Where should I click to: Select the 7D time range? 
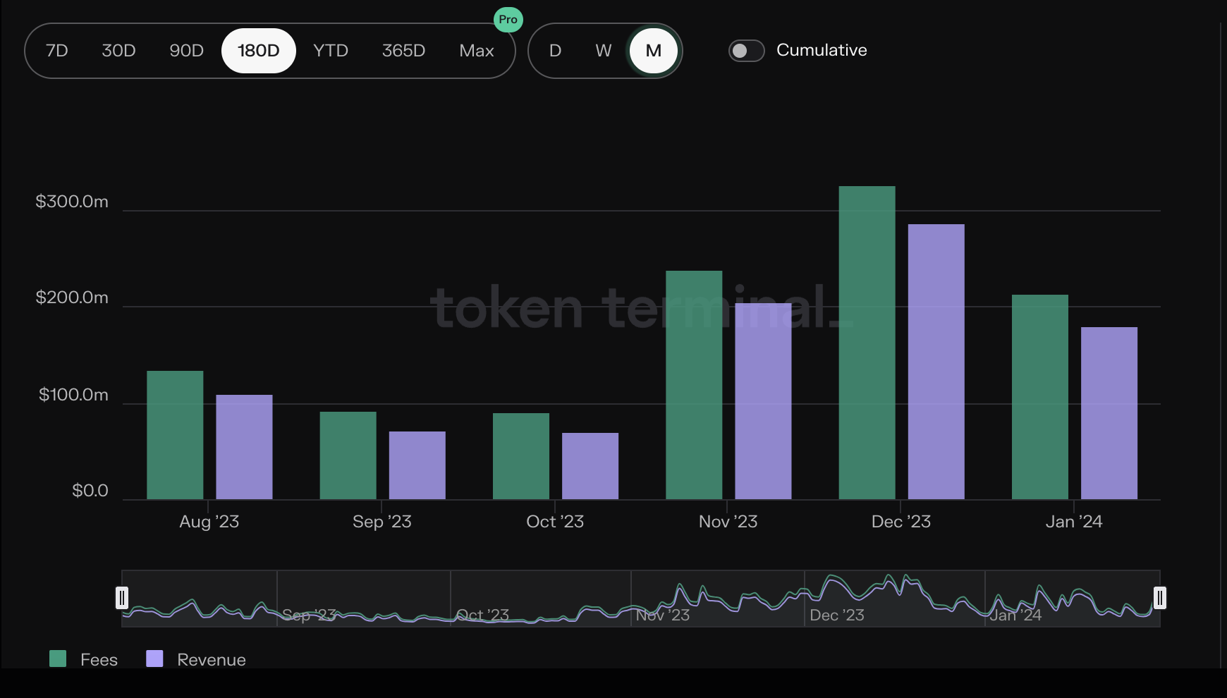point(57,50)
